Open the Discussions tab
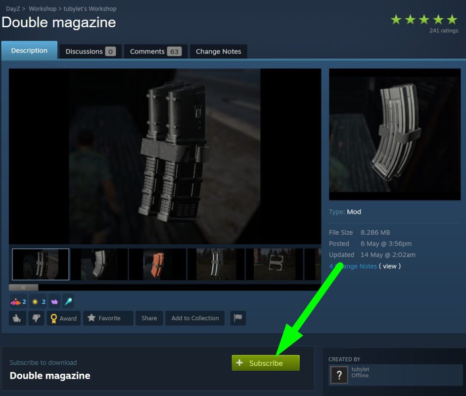The width and height of the screenshot is (466, 396). point(91,51)
